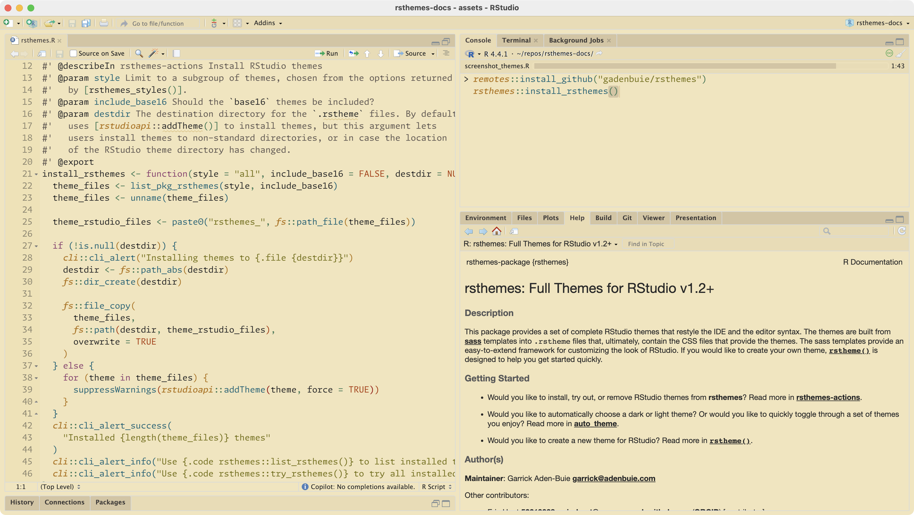Screen dimensions: 914x515
Task: Open the Addins dropdown menu
Action: (x=268, y=23)
